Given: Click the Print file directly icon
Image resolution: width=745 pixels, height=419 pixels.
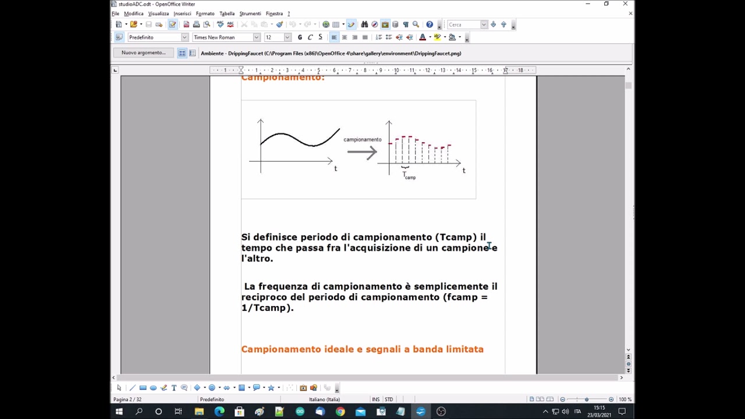Looking at the screenshot, I should pyautogui.click(x=196, y=24).
